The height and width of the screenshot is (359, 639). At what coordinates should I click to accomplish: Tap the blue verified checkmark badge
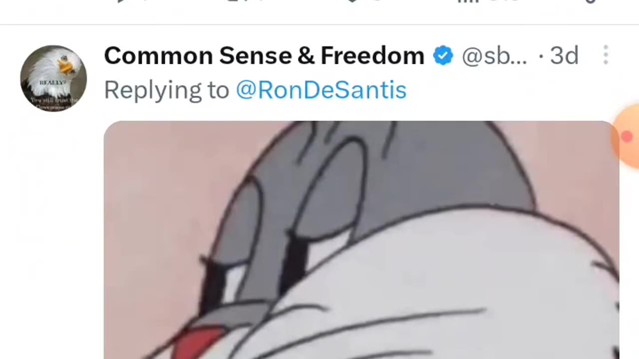point(443,55)
